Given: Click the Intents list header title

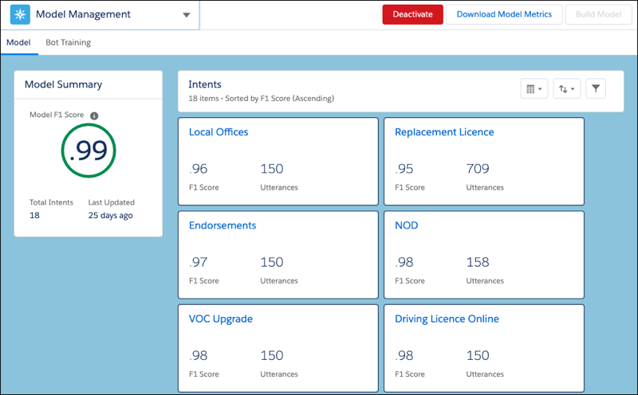Looking at the screenshot, I should 205,84.
